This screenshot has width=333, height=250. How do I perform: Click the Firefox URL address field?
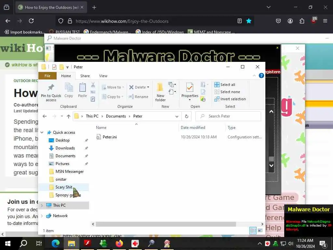(155, 21)
